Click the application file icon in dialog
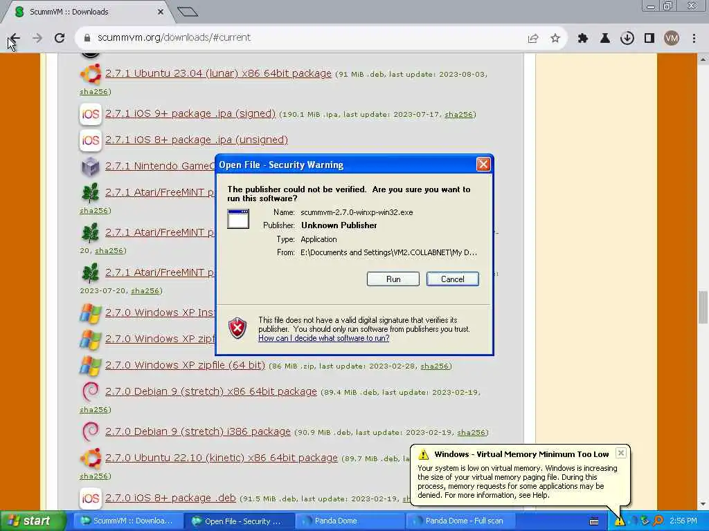The image size is (709, 531). click(238, 219)
